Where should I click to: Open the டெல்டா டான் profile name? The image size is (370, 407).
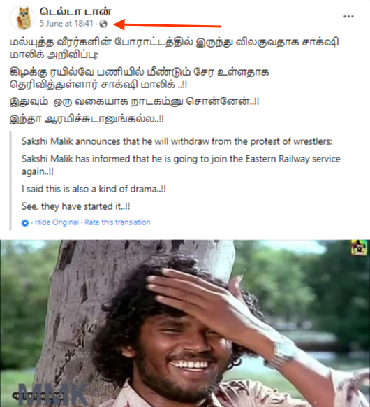click(75, 12)
